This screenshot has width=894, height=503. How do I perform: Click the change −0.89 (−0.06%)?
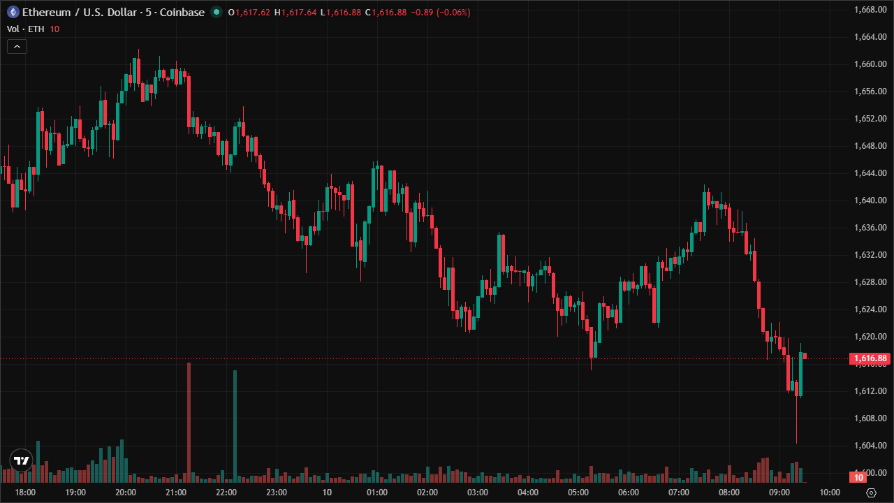440,13
